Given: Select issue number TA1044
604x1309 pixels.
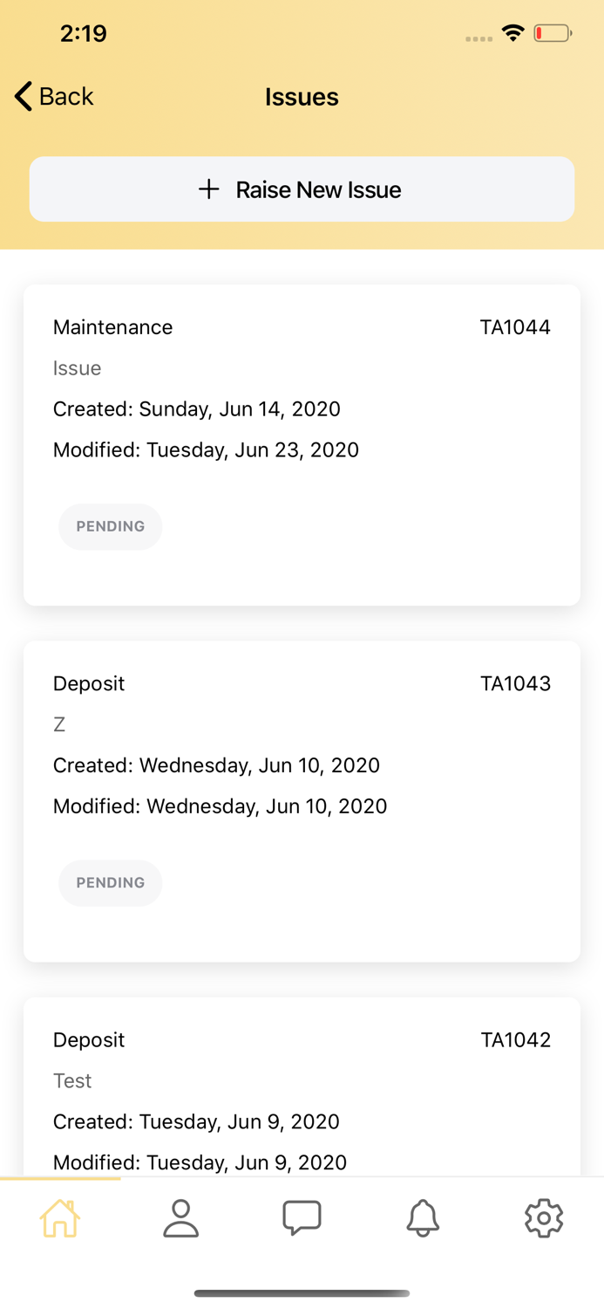Looking at the screenshot, I should pyautogui.click(x=515, y=327).
